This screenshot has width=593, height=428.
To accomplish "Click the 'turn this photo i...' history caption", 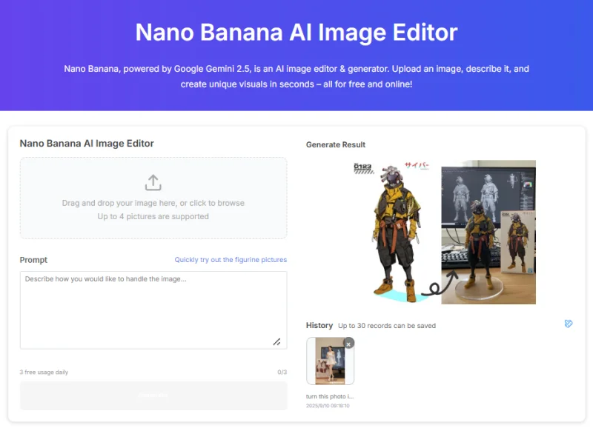I will click(330, 397).
